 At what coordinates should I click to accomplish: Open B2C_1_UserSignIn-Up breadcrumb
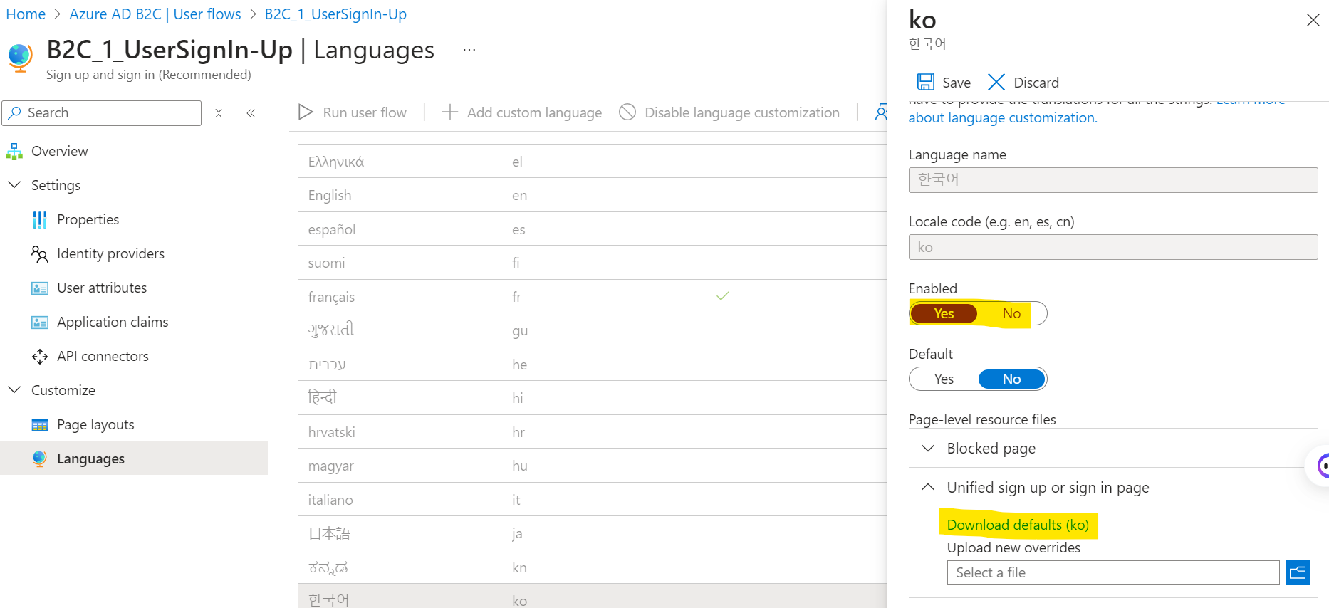[335, 14]
